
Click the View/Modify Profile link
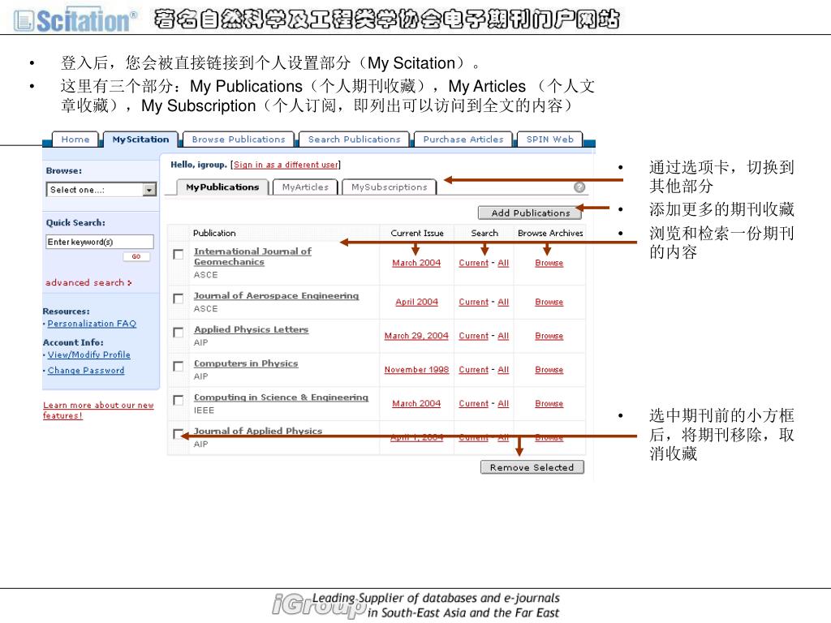[89, 354]
